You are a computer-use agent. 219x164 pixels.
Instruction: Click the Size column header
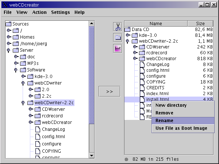[x=200, y=24]
